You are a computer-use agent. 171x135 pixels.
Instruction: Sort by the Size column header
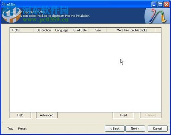pyautogui.click(x=98, y=30)
